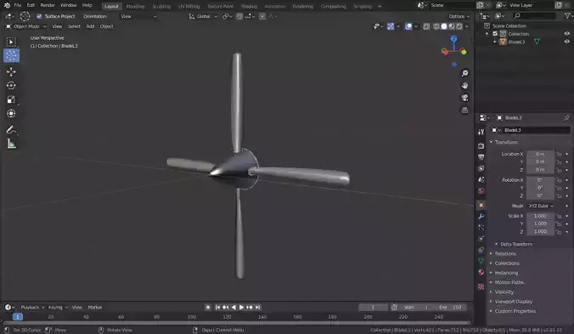The width and height of the screenshot is (574, 334).
Task: Pin the properties editor with pin icon
Action: click(x=566, y=117)
